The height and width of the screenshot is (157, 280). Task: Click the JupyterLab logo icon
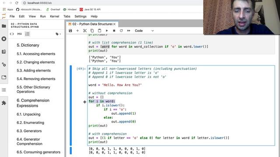pyautogui.click(x=4, y=16)
